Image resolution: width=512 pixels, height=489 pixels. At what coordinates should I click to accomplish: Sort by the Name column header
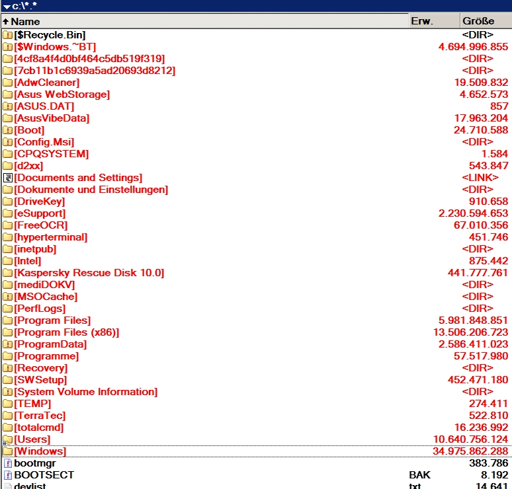(205, 21)
